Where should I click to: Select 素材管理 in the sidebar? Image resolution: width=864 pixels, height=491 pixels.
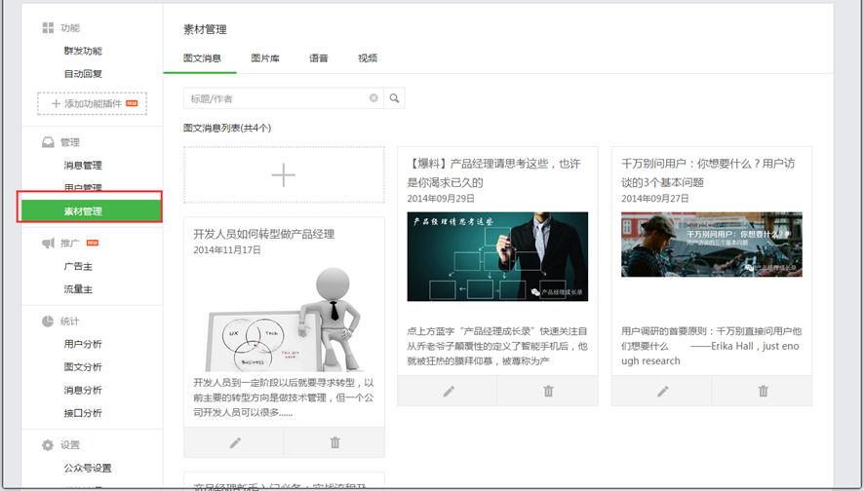point(91,210)
